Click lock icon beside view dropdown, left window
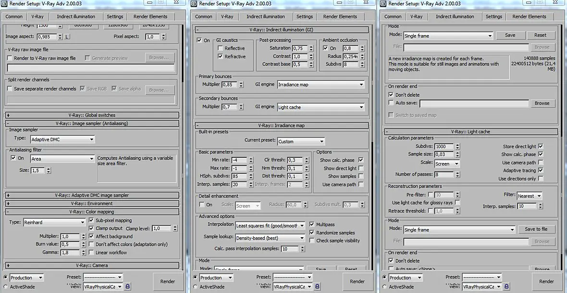 128,286
